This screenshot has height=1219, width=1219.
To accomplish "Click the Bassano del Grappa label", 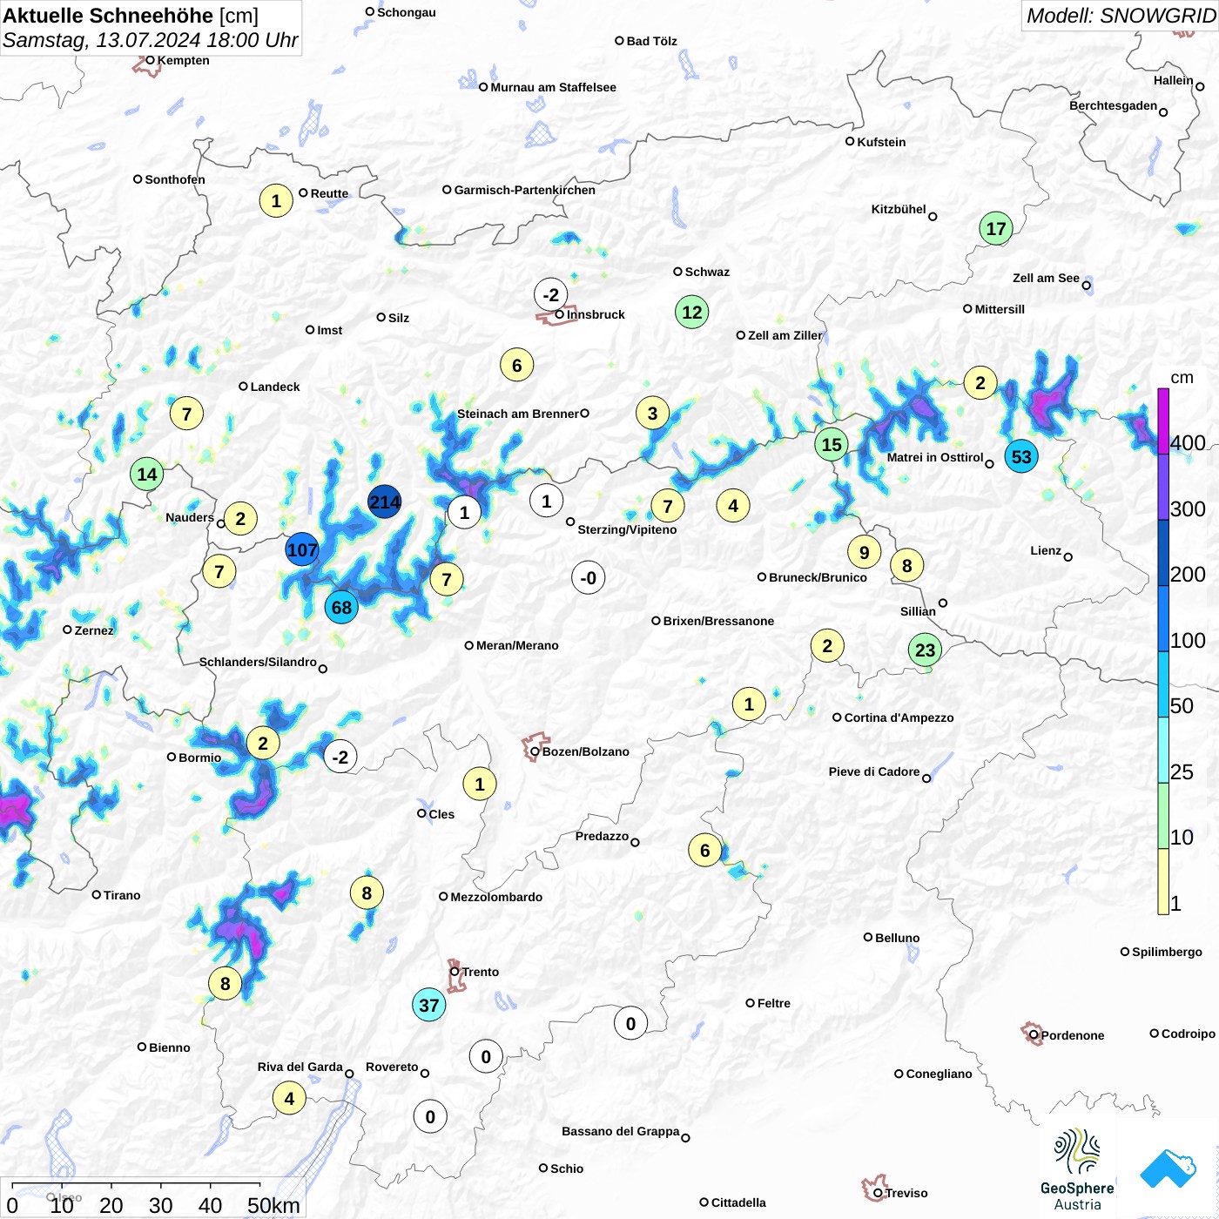I will [620, 1131].
